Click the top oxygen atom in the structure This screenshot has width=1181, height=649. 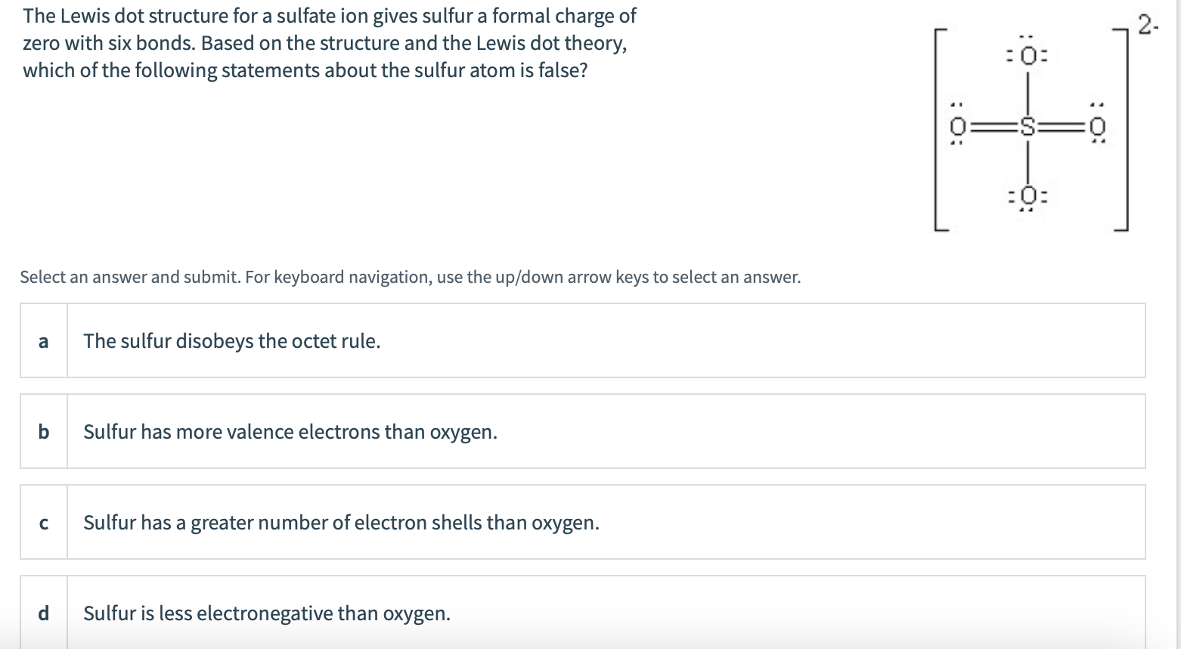tap(1028, 54)
